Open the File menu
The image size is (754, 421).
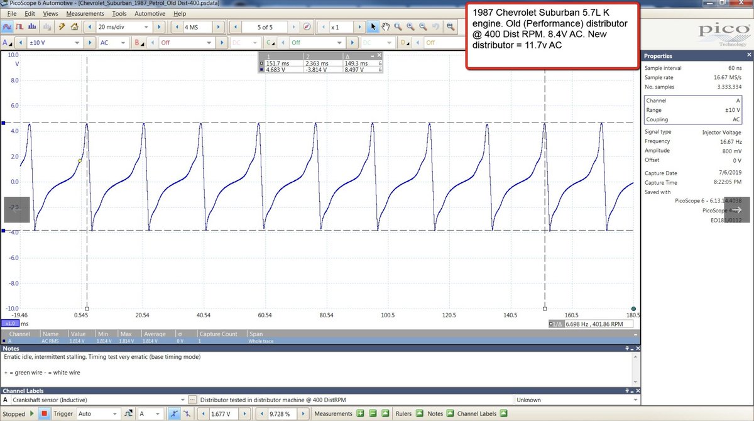11,13
